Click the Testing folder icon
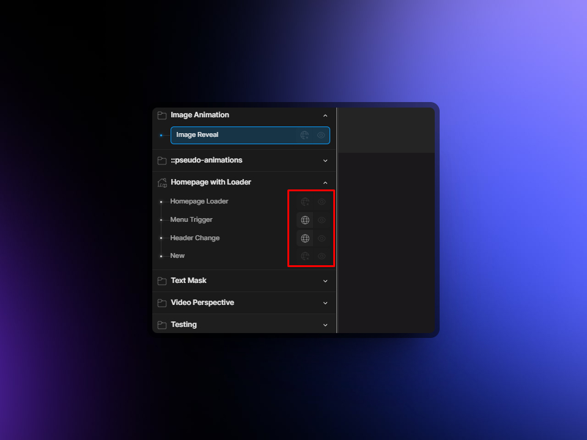Image resolution: width=587 pixels, height=440 pixels. coord(162,325)
